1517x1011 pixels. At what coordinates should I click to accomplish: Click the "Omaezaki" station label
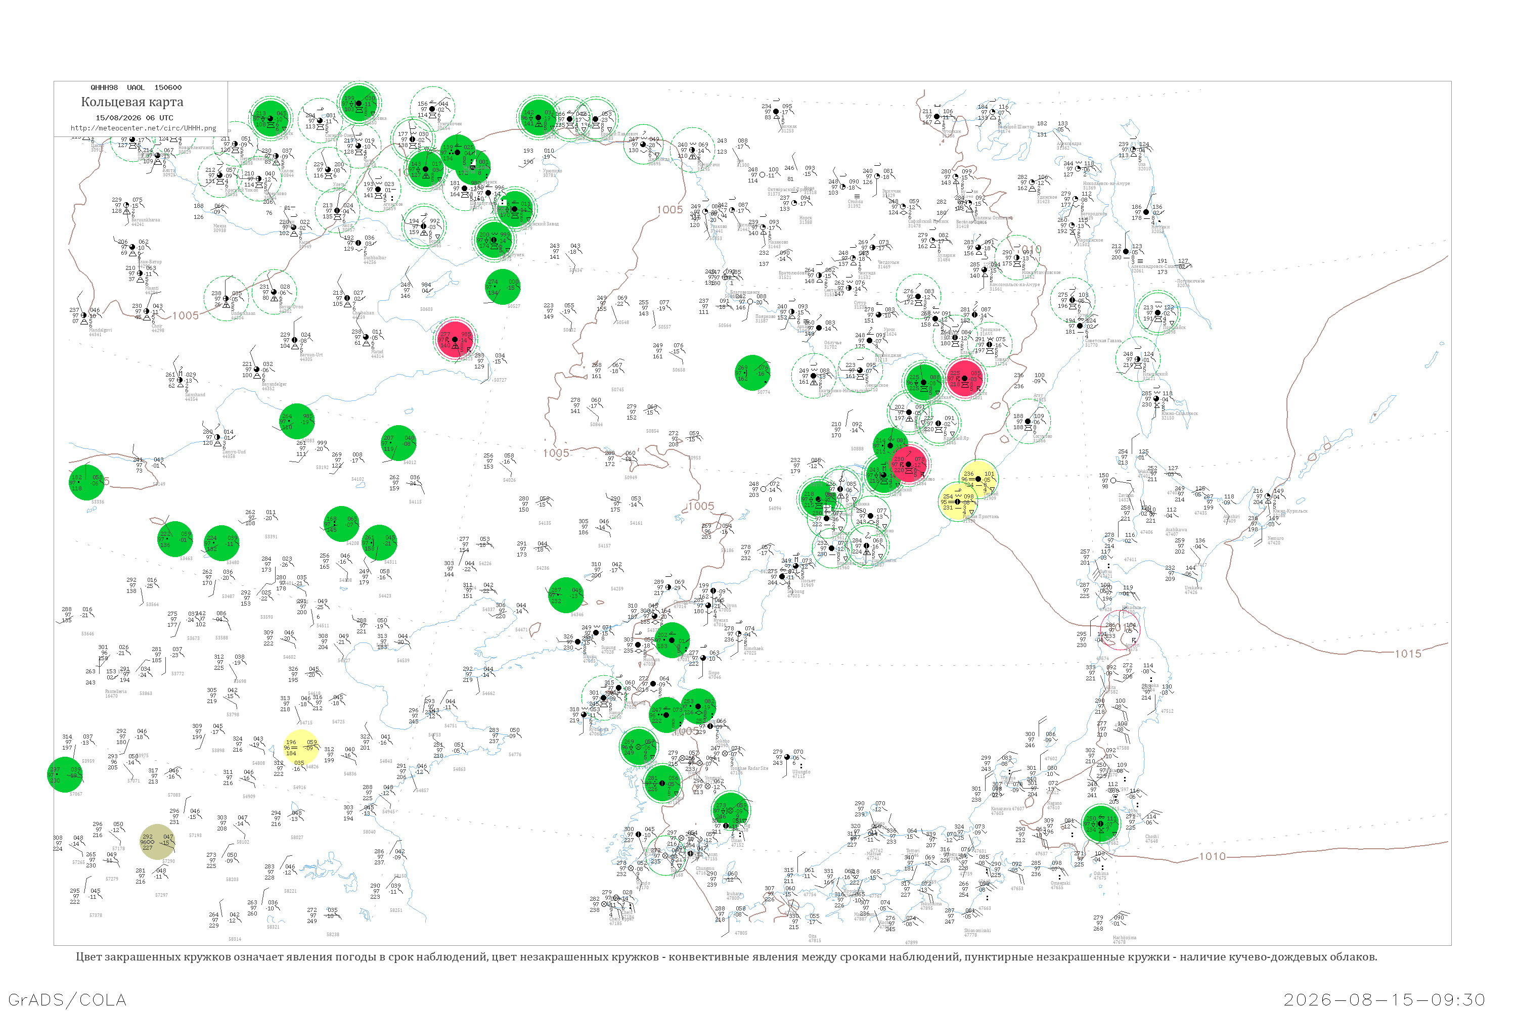1060,883
